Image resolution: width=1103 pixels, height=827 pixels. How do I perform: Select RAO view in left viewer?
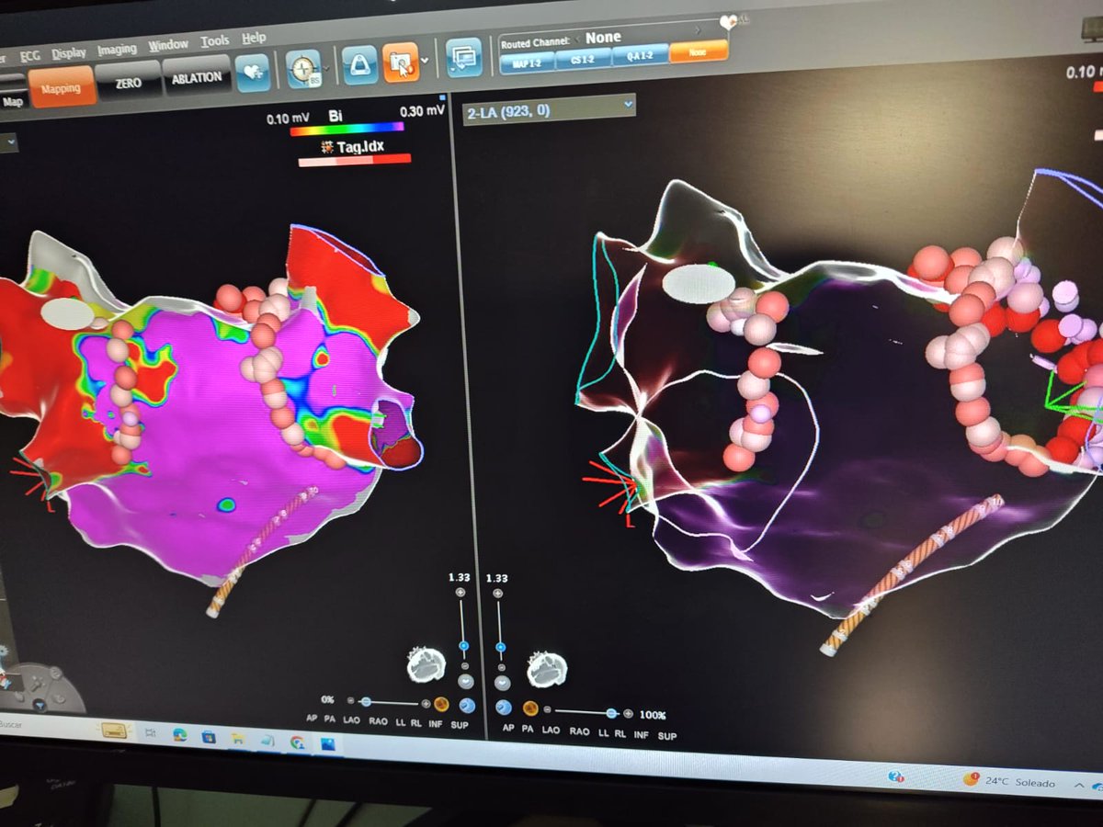377,720
